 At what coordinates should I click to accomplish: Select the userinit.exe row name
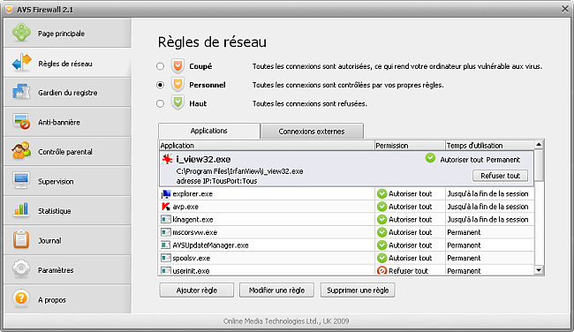191,270
